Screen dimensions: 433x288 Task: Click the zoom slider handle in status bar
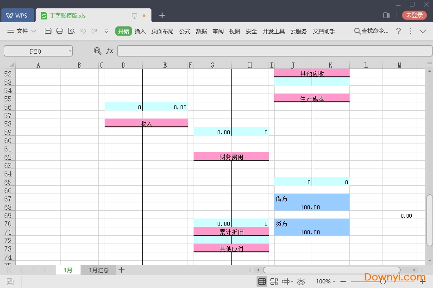click(x=383, y=282)
